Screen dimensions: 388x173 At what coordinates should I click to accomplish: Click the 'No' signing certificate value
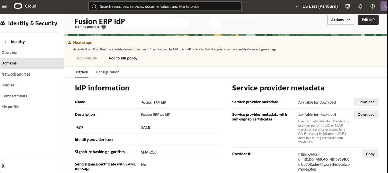[x=144, y=165]
